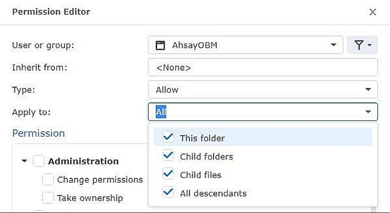
Task: Toggle the All descendants checkbox
Action: 168,192
